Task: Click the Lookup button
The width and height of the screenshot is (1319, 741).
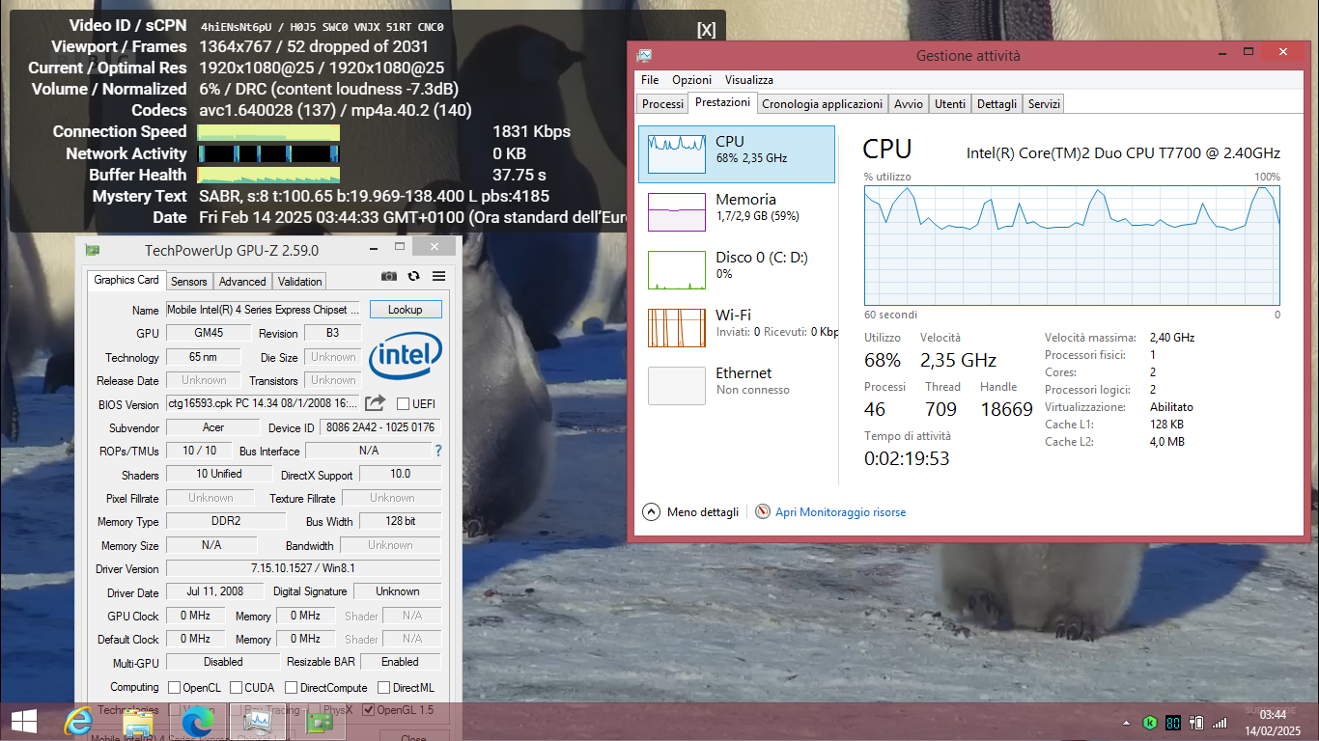Action: pos(405,310)
